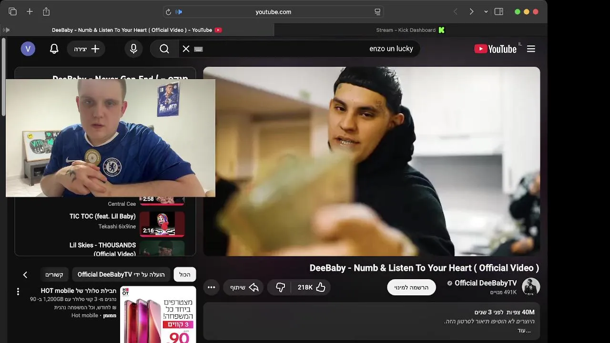Open more actions three-dot menu under video
The width and height of the screenshot is (610, 343).
(x=212, y=287)
